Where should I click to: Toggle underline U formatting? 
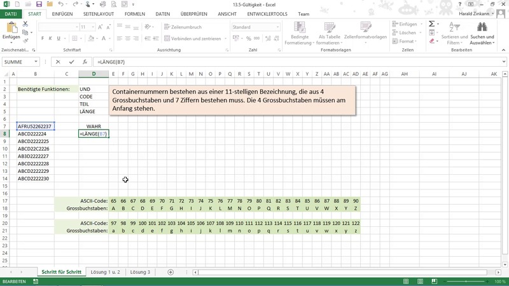[59, 38]
